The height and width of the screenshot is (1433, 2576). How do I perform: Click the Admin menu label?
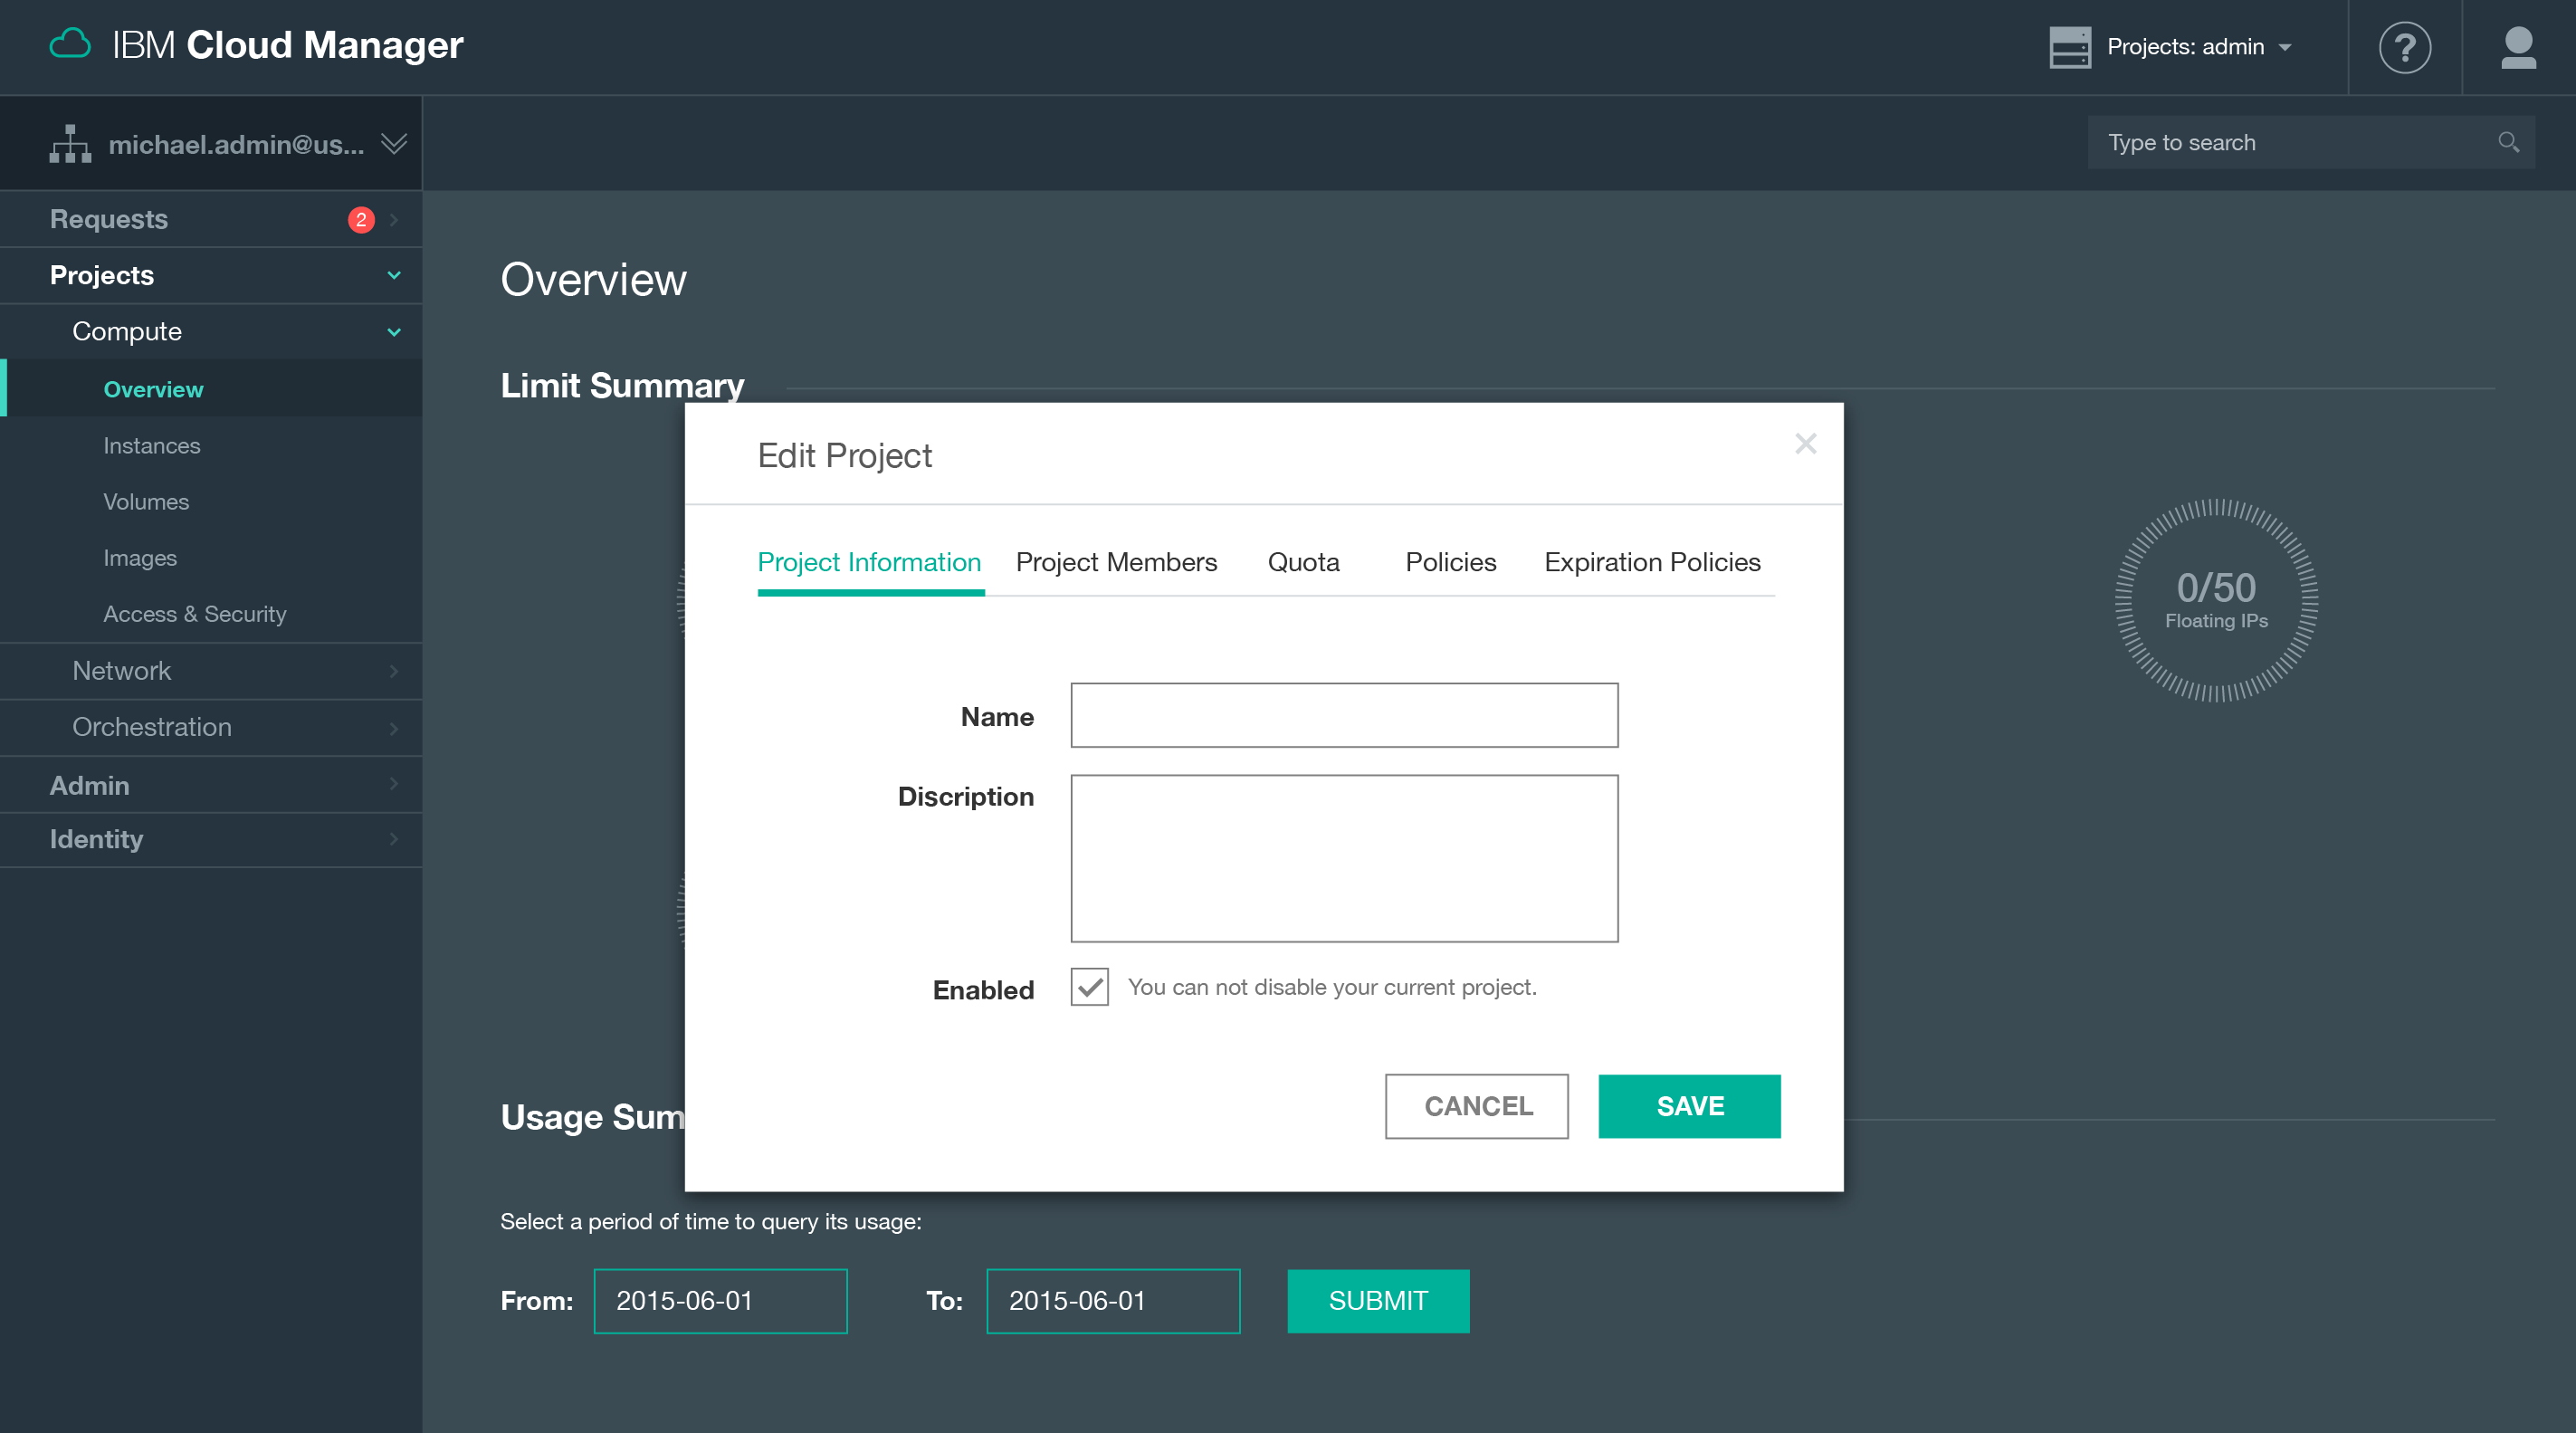click(89, 785)
